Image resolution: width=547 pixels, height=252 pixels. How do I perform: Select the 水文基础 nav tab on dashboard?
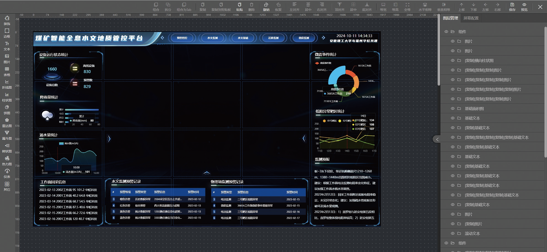point(243,38)
